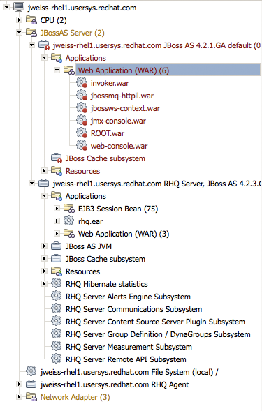Collapse the jweiss-rhel1.usersys.redhat.com root node
This screenshot has height=411, width=262.
tap(6, 8)
